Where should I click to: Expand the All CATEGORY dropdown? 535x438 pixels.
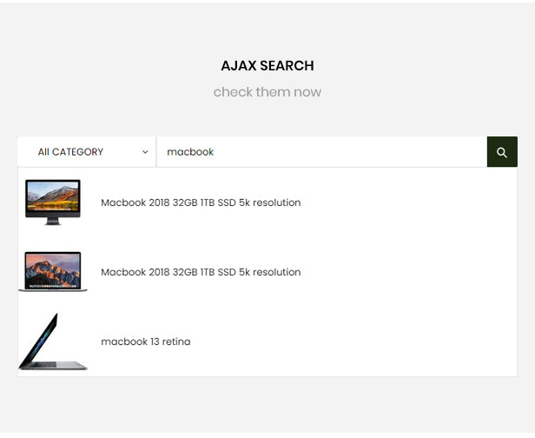tap(87, 152)
